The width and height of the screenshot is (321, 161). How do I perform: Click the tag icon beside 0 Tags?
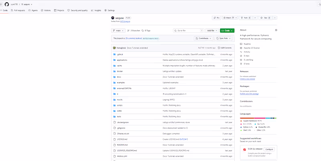(143, 31)
